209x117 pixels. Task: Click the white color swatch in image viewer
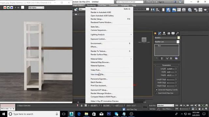tap(23, 7)
